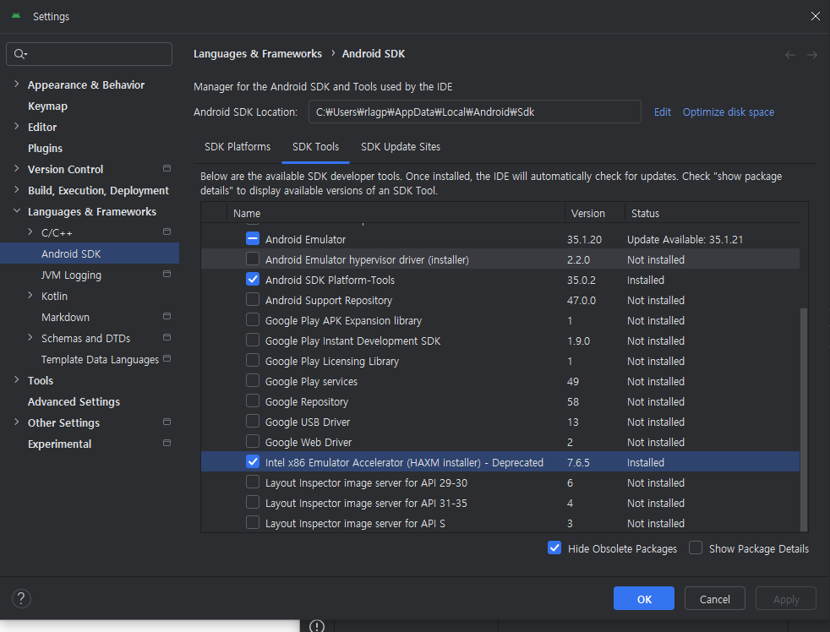Click Edit SDK location link

point(662,112)
